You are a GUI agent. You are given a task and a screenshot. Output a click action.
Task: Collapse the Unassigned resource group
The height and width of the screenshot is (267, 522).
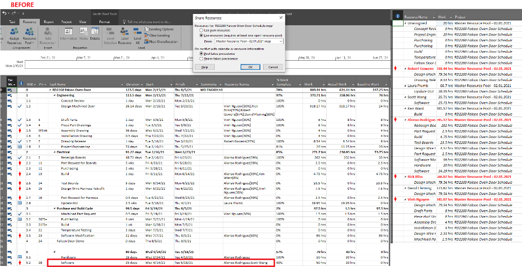coord(405,23)
